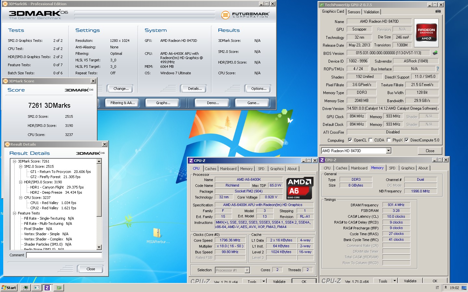The width and height of the screenshot is (468, 292).
Task: Click the Comment input field
Action: [64, 255]
